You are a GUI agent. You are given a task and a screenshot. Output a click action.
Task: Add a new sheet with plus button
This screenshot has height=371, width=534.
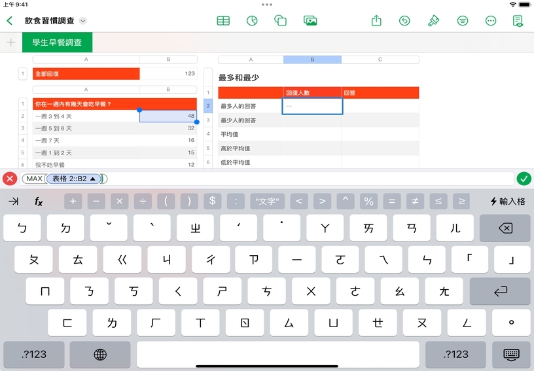click(10, 43)
